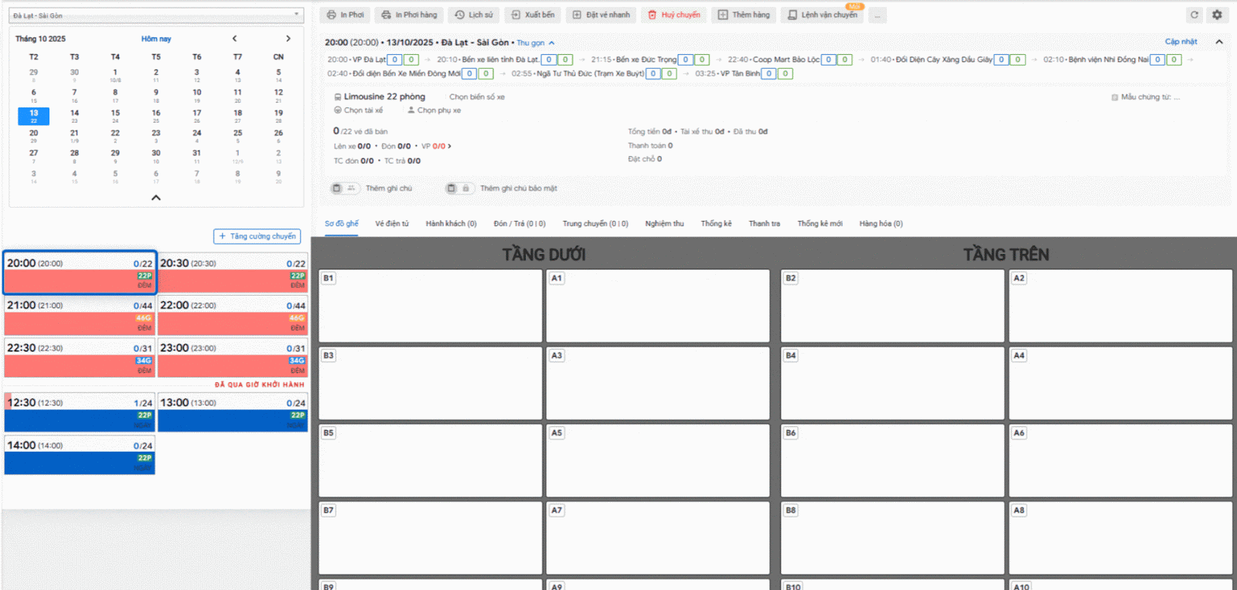
Task: Click the red Huỷ chuyến button
Action: pos(673,15)
